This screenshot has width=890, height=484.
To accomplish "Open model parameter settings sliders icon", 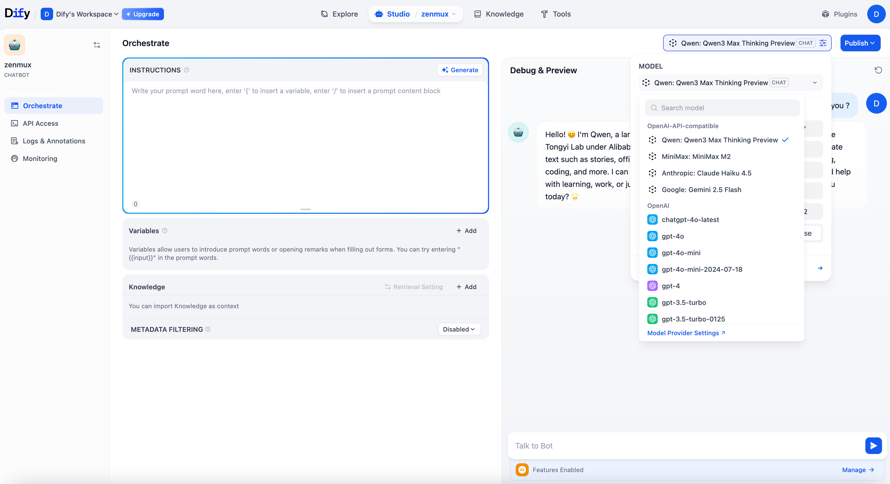I will [823, 43].
